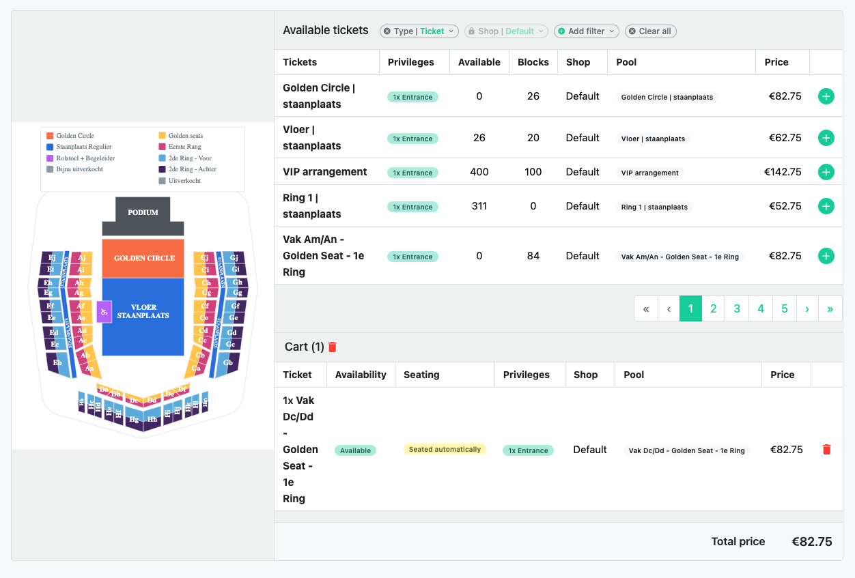The image size is (855, 578).
Task: Select the GOLDEN CIRCLE area on the map
Action: (143, 258)
